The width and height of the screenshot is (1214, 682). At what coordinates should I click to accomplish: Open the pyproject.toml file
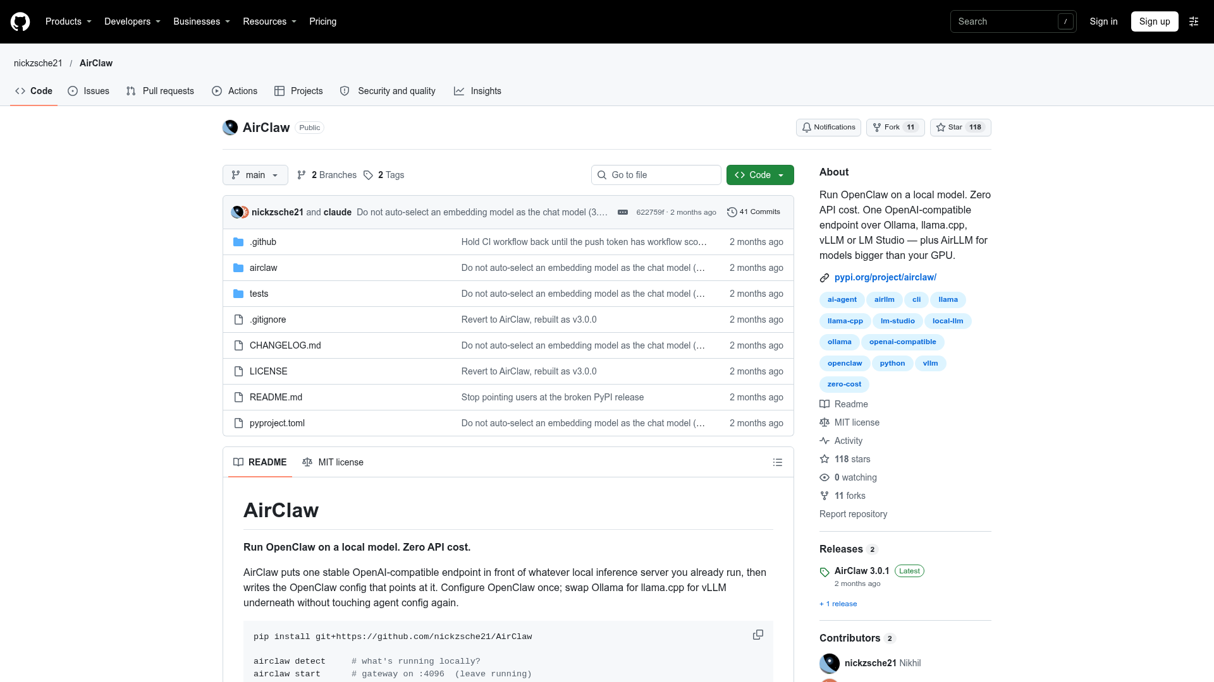[277, 423]
